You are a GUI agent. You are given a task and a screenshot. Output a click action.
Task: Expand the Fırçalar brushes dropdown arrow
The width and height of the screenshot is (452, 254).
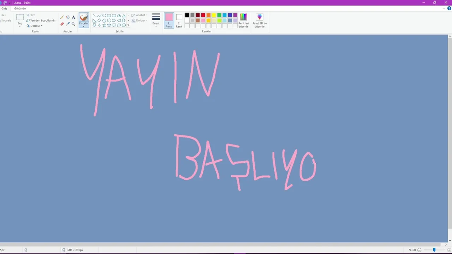click(84, 26)
